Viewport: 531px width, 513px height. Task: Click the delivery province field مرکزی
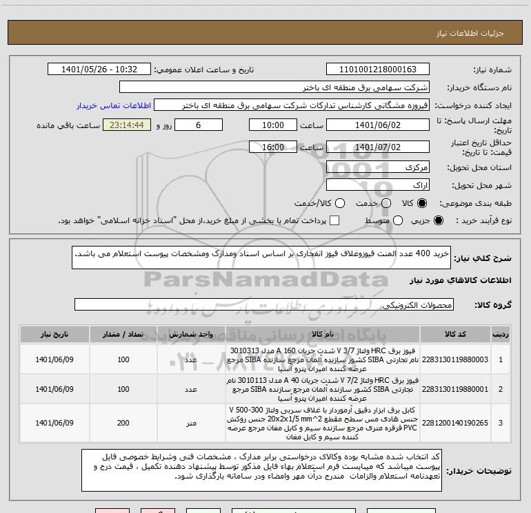click(378, 167)
